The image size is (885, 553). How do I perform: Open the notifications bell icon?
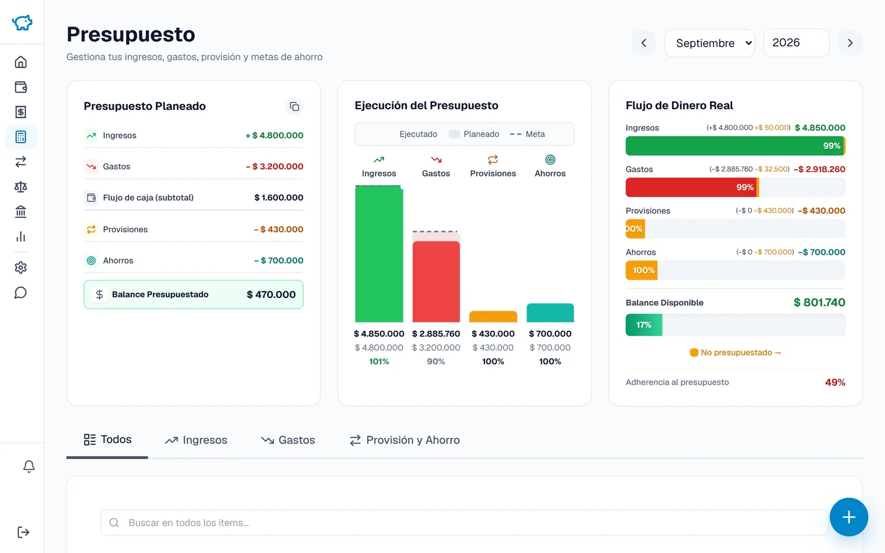(29, 466)
